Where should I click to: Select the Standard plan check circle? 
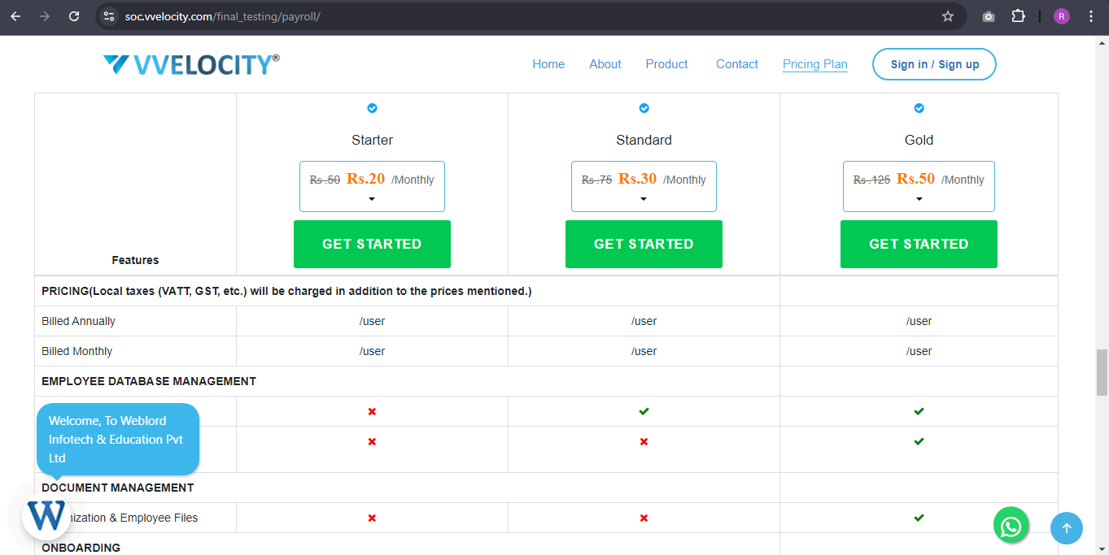click(644, 108)
